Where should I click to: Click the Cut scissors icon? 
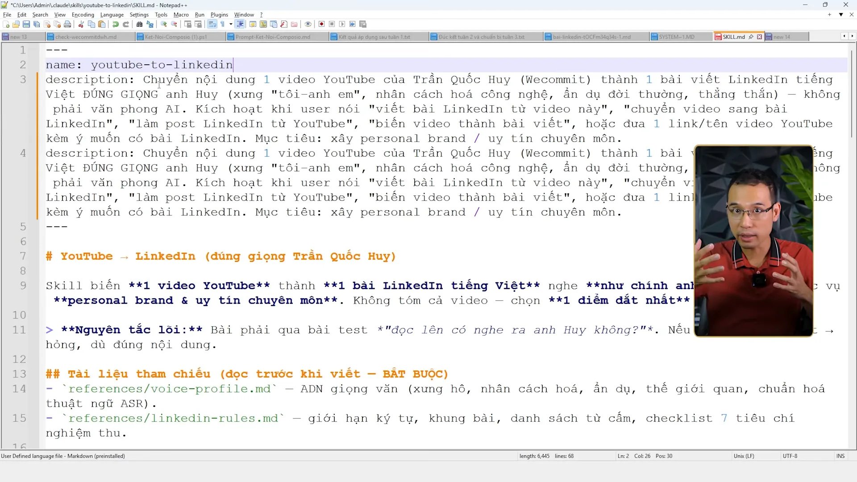pyautogui.click(x=81, y=24)
